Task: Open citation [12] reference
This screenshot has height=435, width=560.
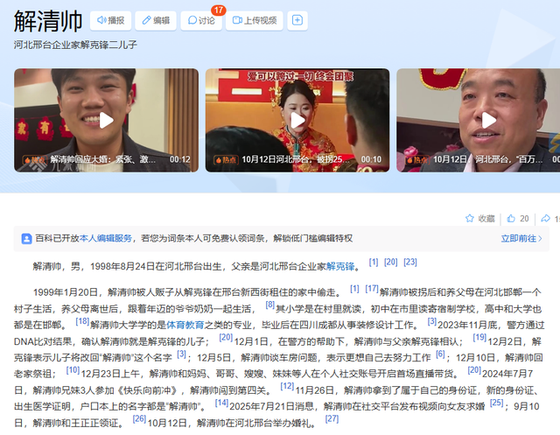Action: coord(287,386)
